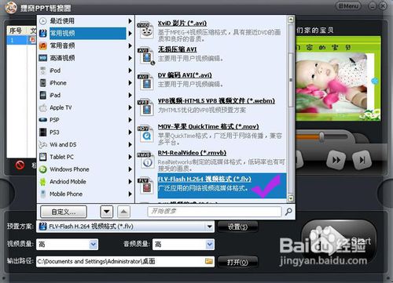Expand the 最近使用 submenu arrow
The width and height of the screenshot is (393, 283).
pyautogui.click(x=130, y=21)
